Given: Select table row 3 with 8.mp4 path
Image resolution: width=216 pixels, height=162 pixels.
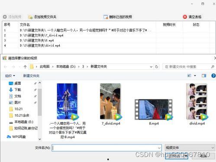Looking at the screenshot, I should [108, 40].
